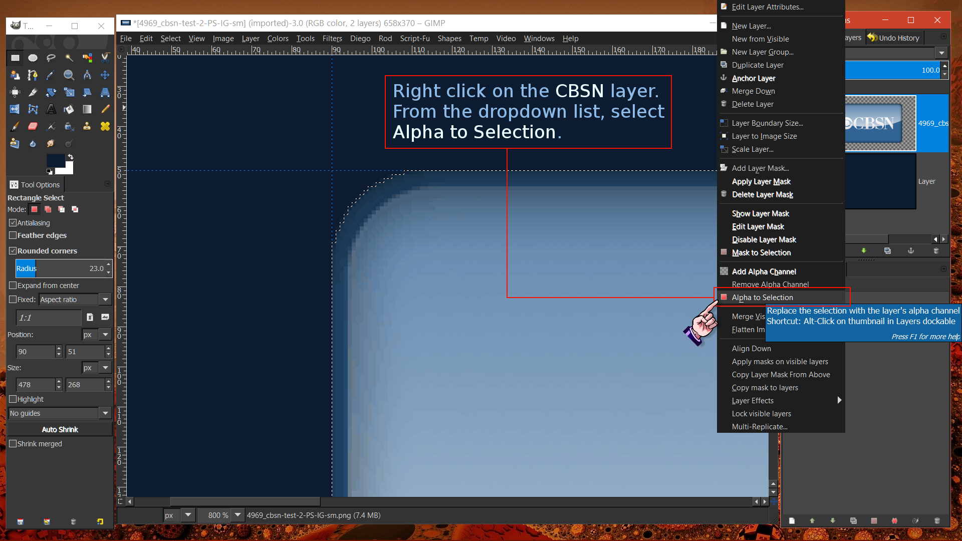962x541 pixels.
Task: Select the Text tool
Action: pos(51,109)
